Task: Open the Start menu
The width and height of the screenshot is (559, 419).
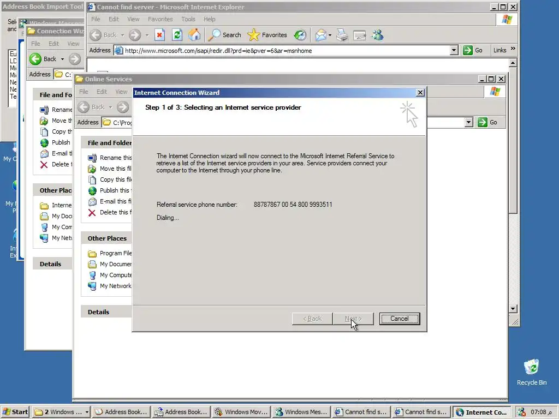Action: [15, 412]
